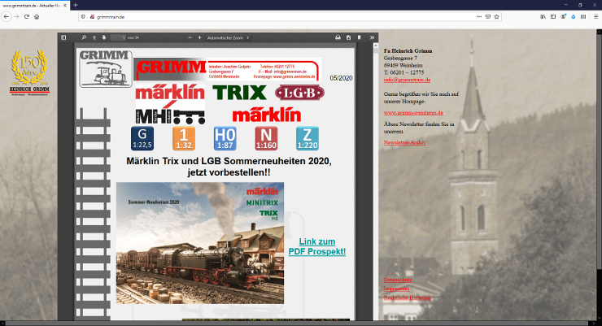Print the PDF document
The height and width of the screenshot is (326, 602).
point(338,37)
